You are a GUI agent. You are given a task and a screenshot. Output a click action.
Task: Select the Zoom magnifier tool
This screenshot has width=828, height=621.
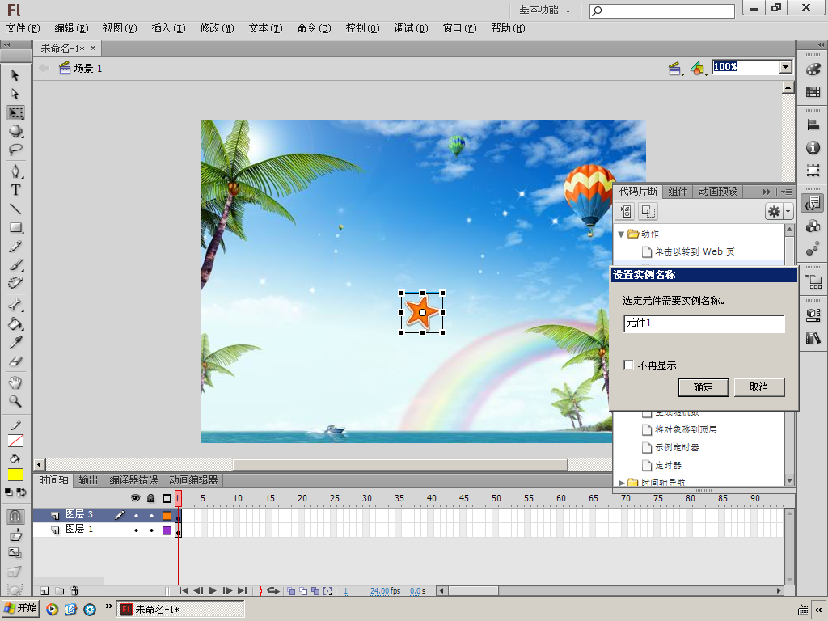pyautogui.click(x=15, y=402)
